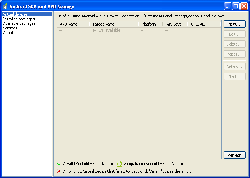Viewport: 250px width, 178px height.
Task: Click the repairable AVD legend icon
Action: click(120, 164)
